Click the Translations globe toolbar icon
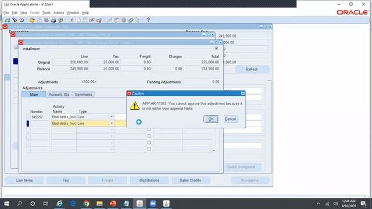This screenshot has width=372, height=209. pos(124,20)
